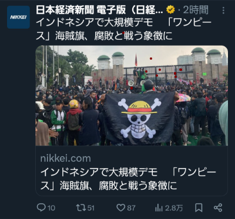Bookmark this post
Viewport: 235px width, 219px height.
(199, 208)
